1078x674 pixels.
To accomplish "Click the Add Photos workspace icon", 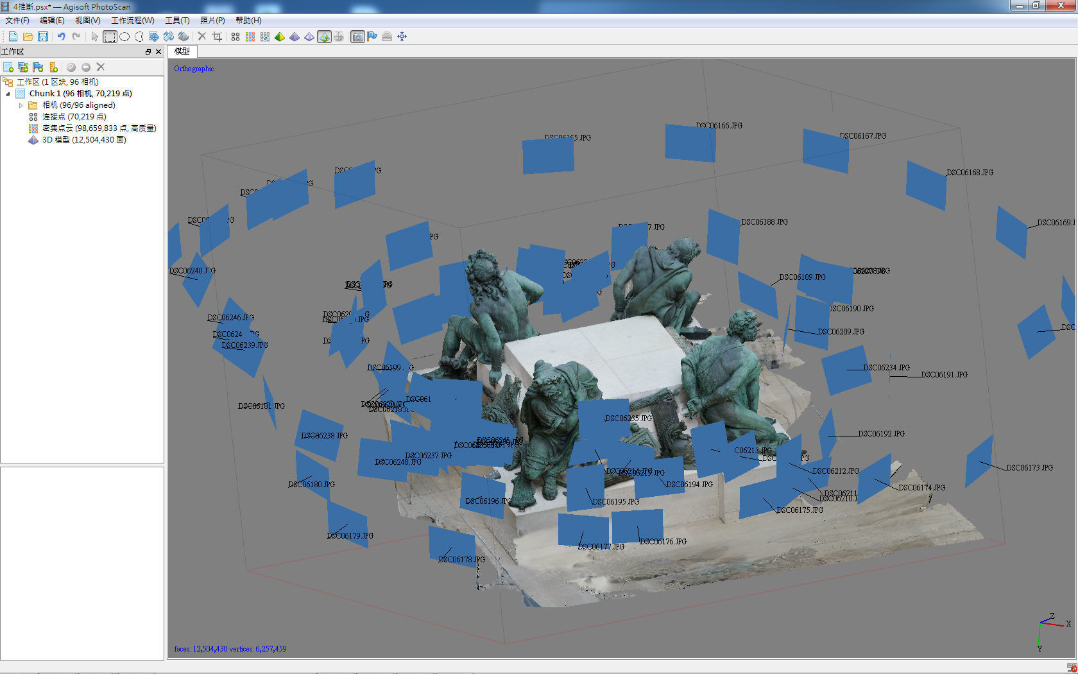I will click(x=23, y=67).
